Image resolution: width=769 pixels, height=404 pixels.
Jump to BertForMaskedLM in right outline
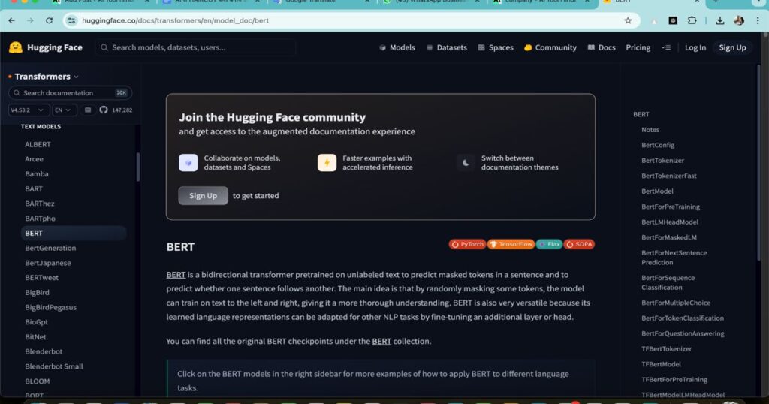pos(669,237)
